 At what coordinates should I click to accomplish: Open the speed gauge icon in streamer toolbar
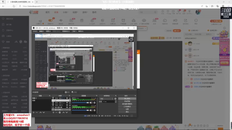[x=165, y=21]
